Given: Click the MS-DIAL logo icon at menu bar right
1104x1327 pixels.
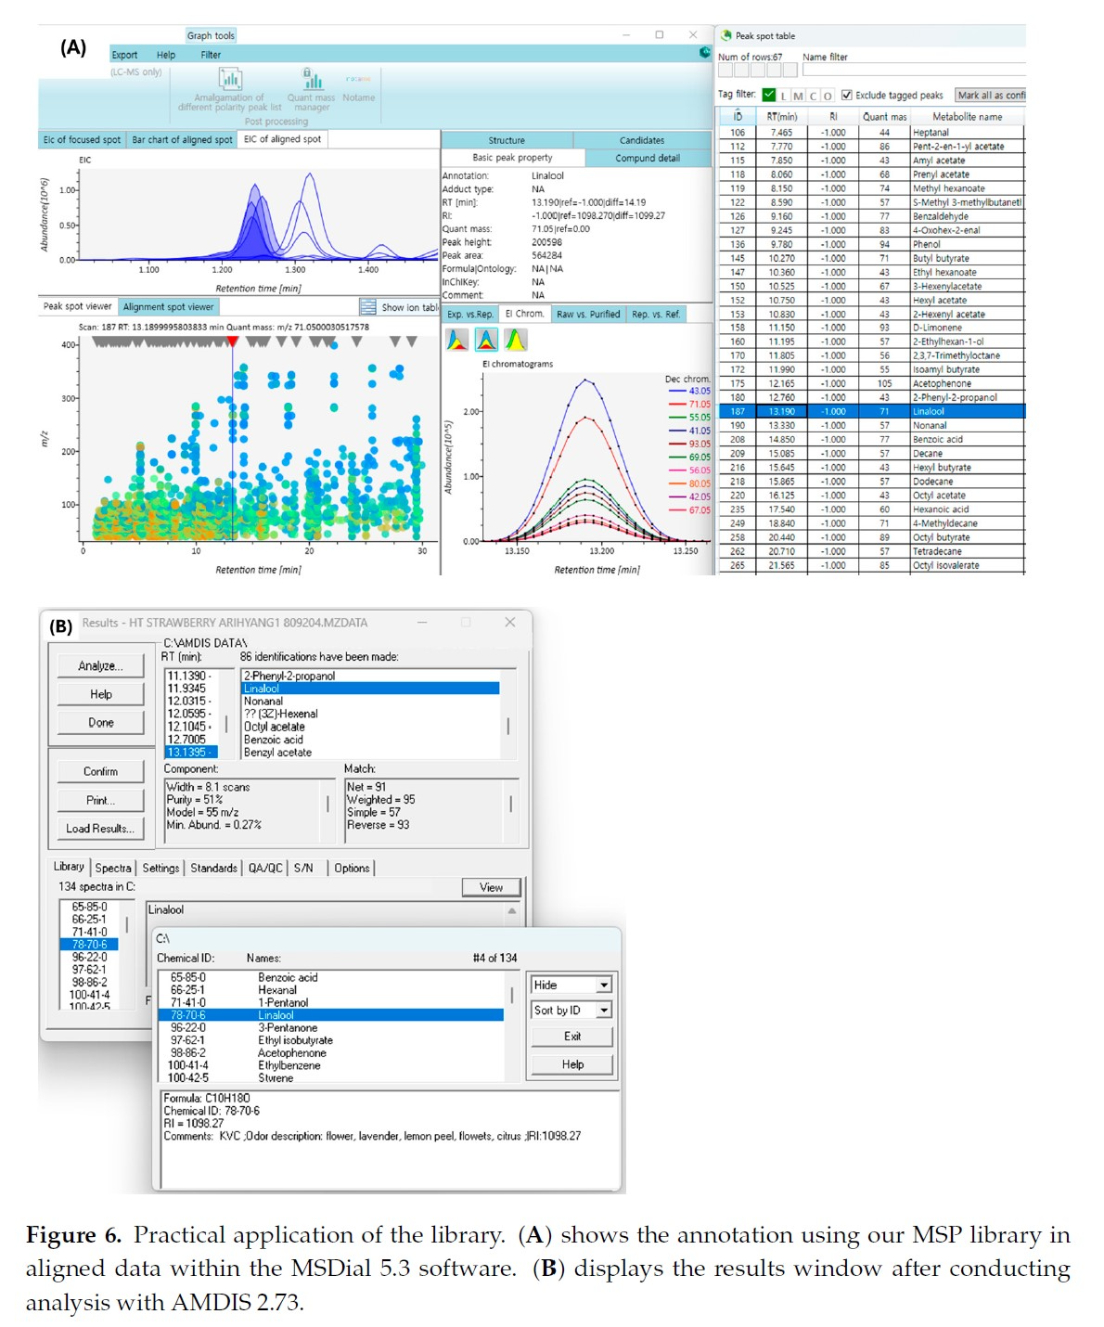Looking at the screenshot, I should (705, 53).
